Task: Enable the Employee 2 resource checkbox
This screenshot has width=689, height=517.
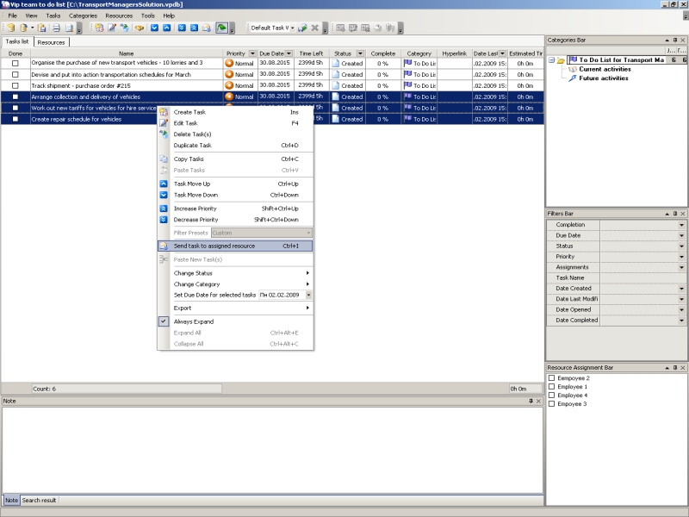Action: pyautogui.click(x=551, y=378)
